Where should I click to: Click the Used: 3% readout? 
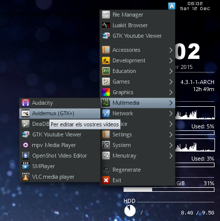pos(203,159)
